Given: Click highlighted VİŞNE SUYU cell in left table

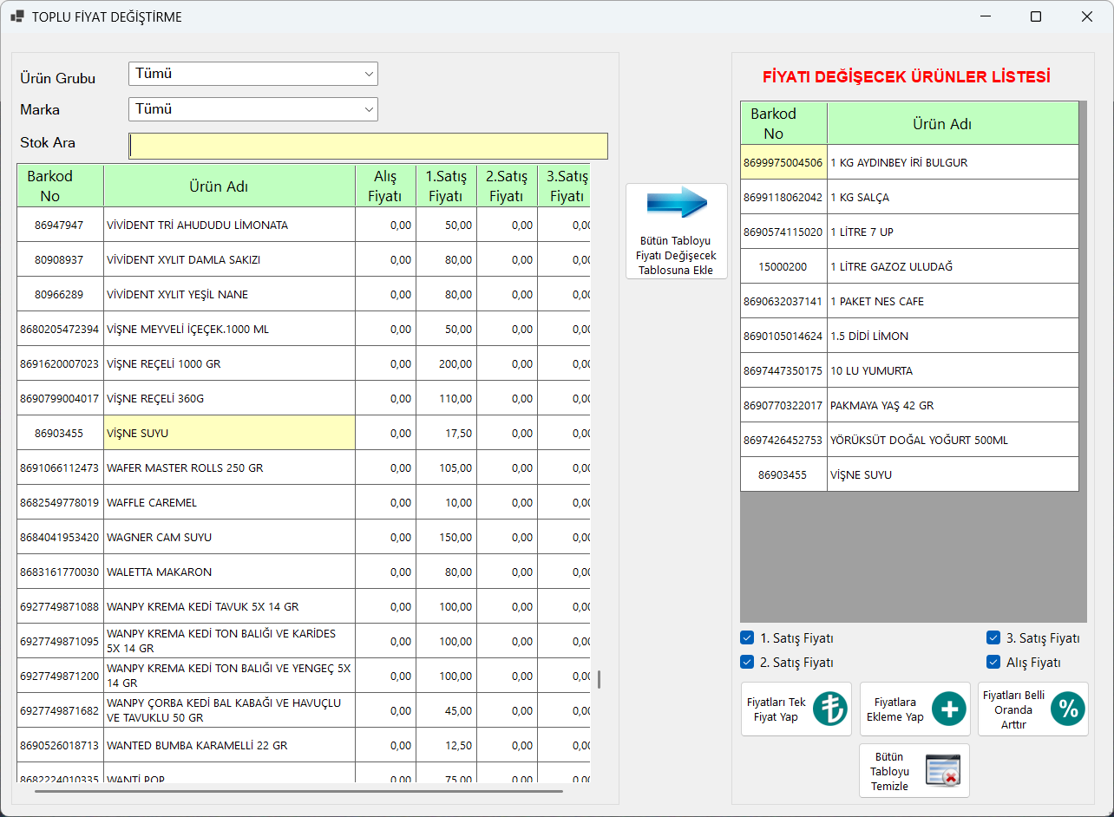Looking at the screenshot, I should 229,433.
